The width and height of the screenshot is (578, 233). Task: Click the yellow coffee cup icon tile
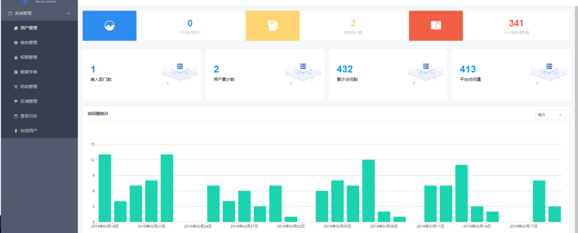273,26
